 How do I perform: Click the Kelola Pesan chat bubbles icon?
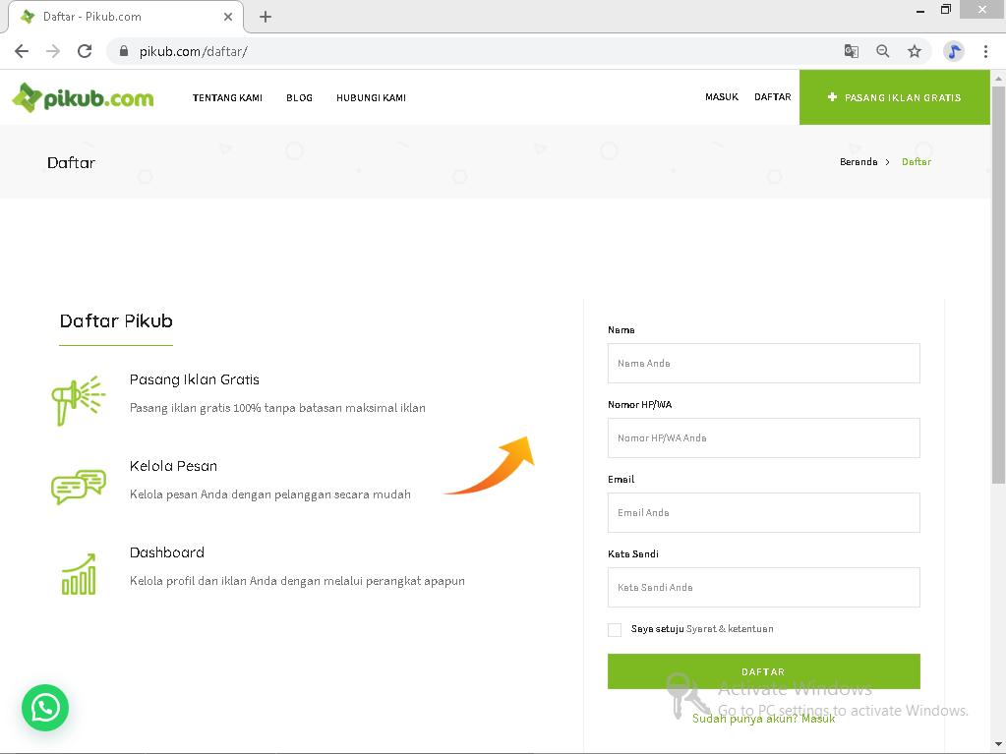pyautogui.click(x=78, y=486)
